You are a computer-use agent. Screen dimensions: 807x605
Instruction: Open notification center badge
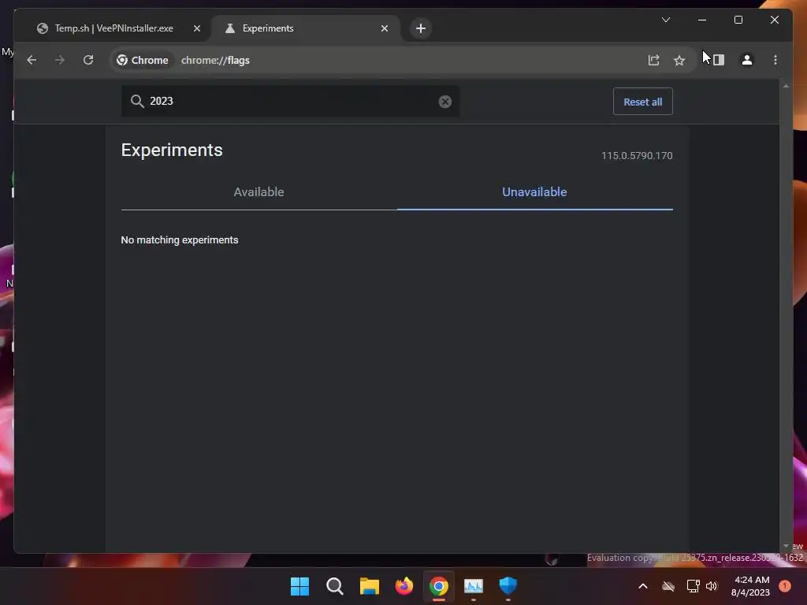click(x=785, y=586)
